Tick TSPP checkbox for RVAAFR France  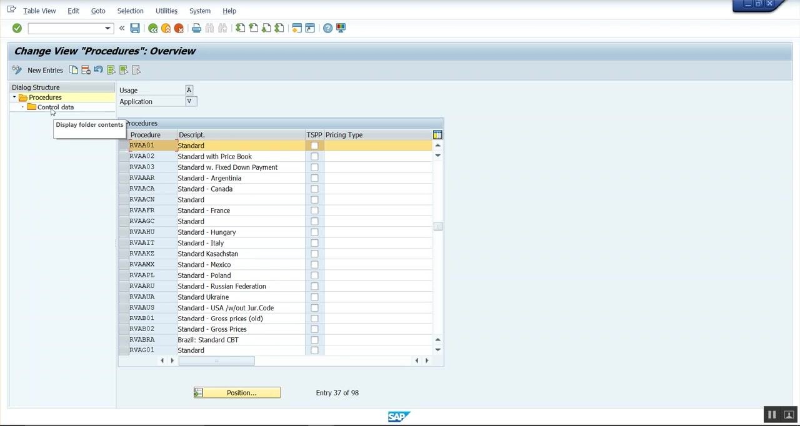coord(314,211)
